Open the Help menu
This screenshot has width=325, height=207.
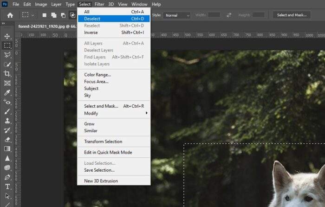point(156,4)
